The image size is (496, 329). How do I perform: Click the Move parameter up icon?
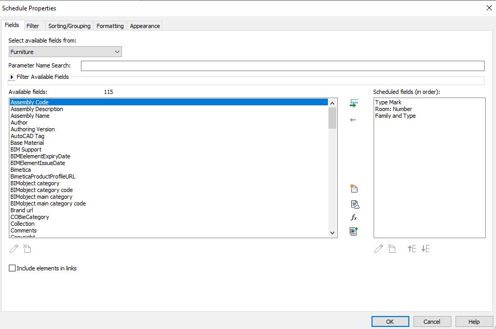click(412, 249)
